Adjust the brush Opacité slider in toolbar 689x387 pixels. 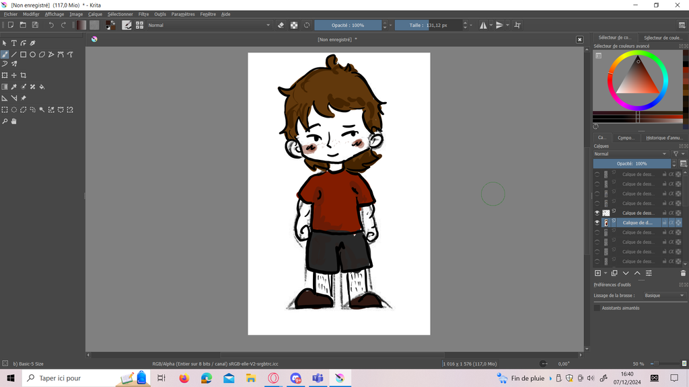[347, 25]
